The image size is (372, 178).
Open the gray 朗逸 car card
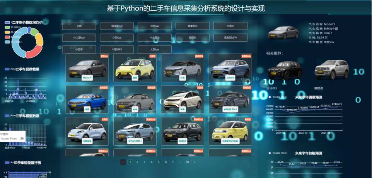coord(135,99)
